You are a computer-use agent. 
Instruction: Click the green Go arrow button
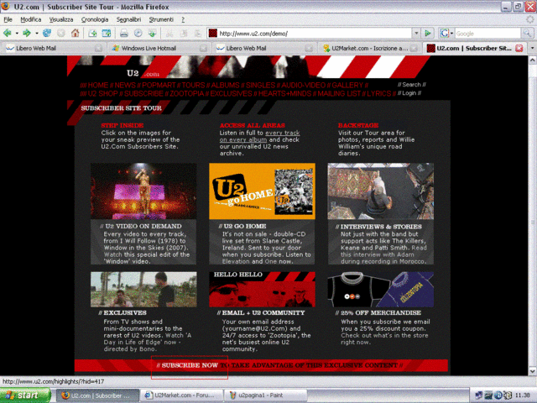428,34
